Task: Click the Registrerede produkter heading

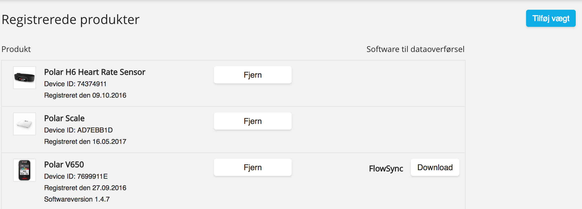Action: coord(70,20)
